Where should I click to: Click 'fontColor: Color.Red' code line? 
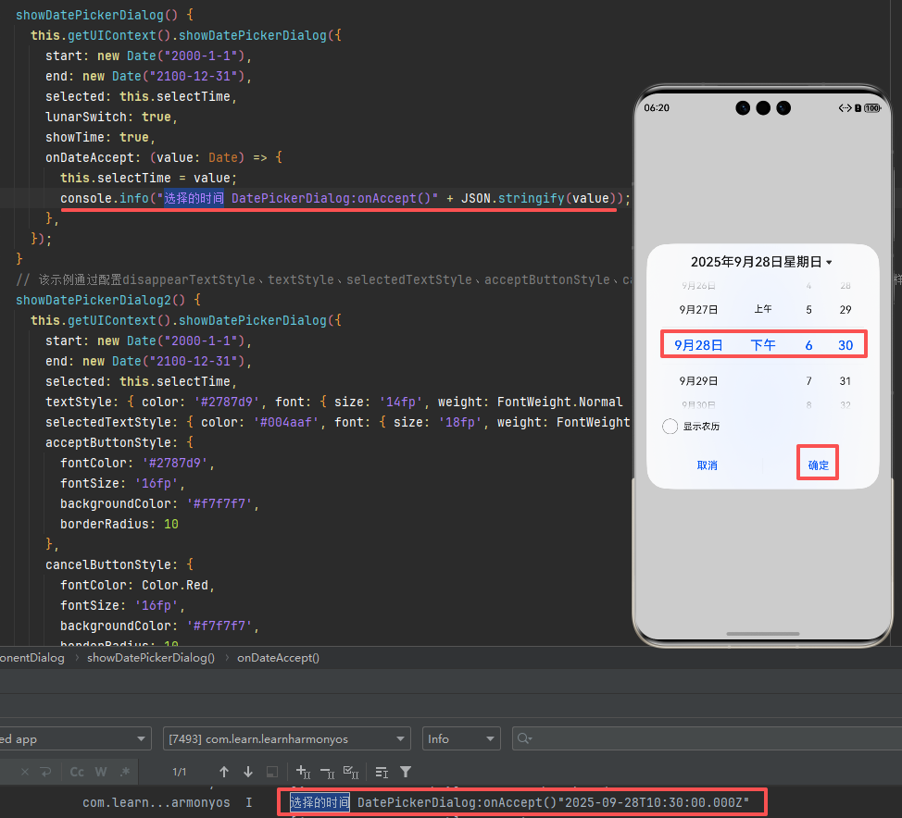point(137,585)
